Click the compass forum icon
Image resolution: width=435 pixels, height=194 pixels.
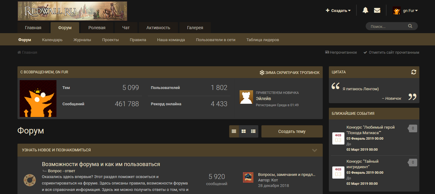[x=30, y=180]
